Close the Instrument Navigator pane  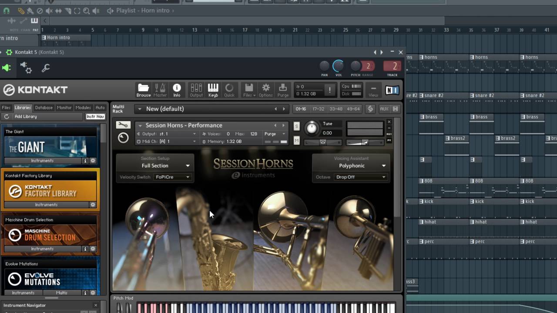pyautogui.click(x=96, y=305)
